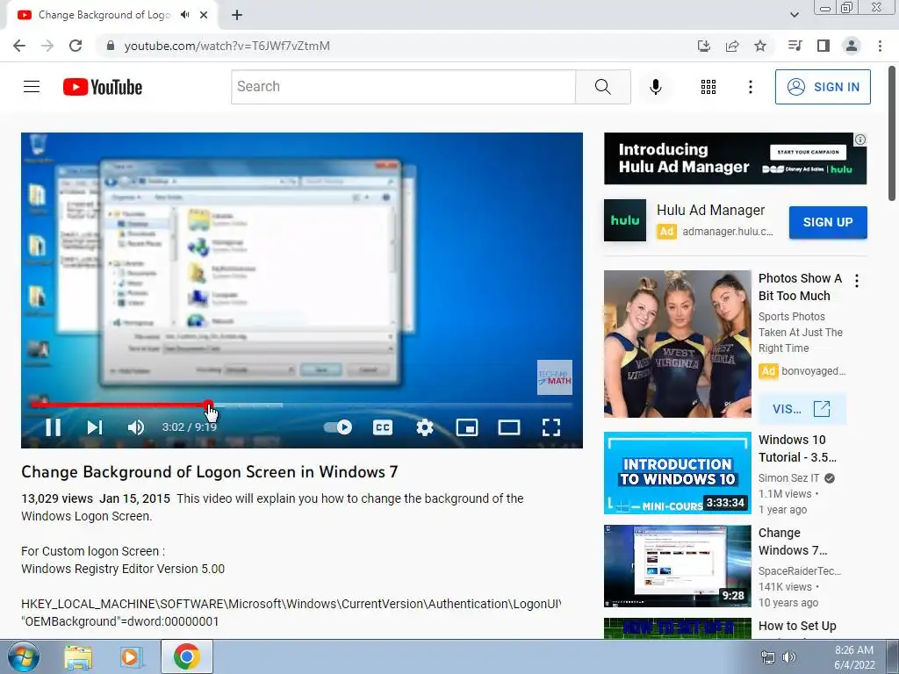Click Chrome taskbar icon
The image size is (899, 674).
click(x=186, y=656)
